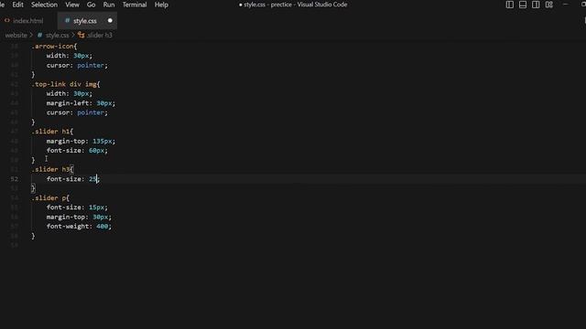Click the '.slider p{' selector line
This screenshot has height=329, width=586.
click(50, 198)
